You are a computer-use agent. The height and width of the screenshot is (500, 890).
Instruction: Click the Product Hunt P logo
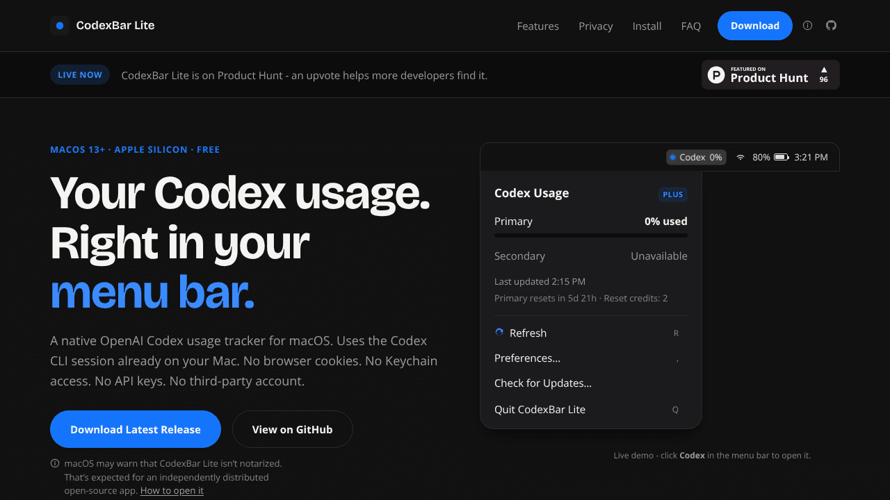(716, 75)
